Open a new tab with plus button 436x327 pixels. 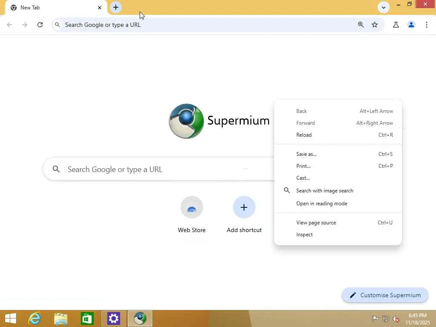116,7
